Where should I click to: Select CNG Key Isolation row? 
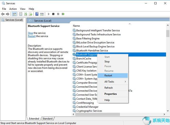click(x=85, y=70)
